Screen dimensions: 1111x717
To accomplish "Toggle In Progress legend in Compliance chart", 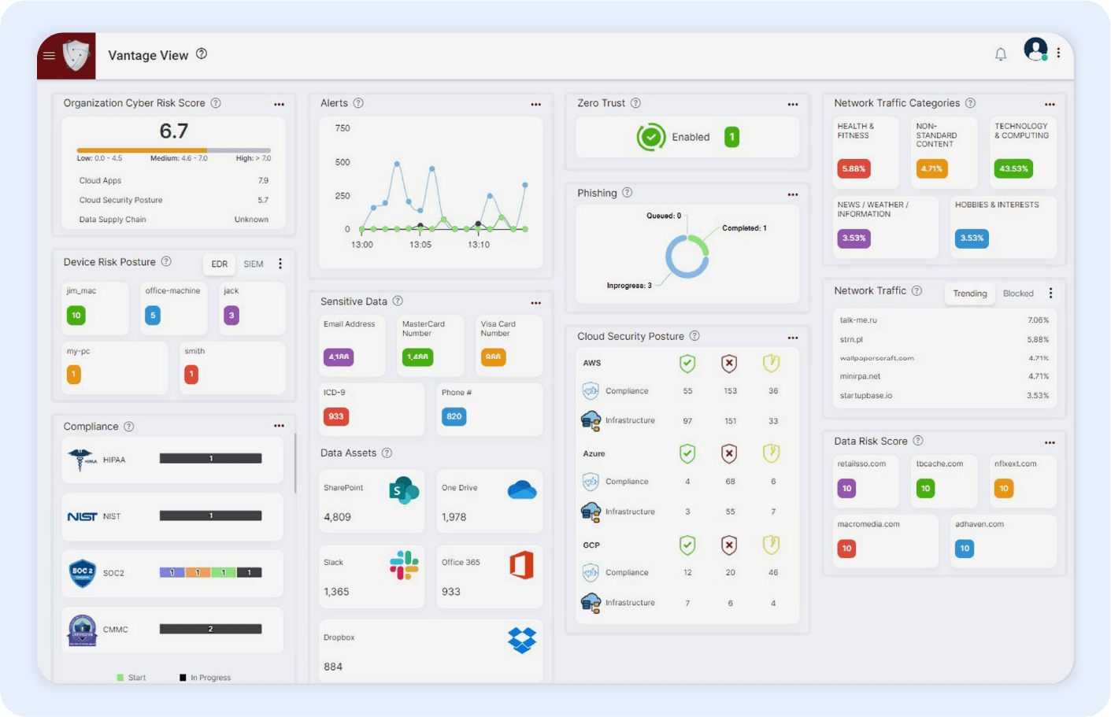I will (x=205, y=678).
